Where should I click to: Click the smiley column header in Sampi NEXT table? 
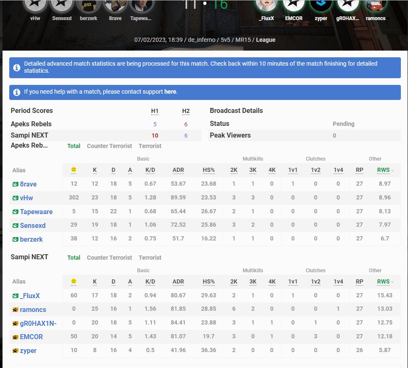(x=73, y=281)
